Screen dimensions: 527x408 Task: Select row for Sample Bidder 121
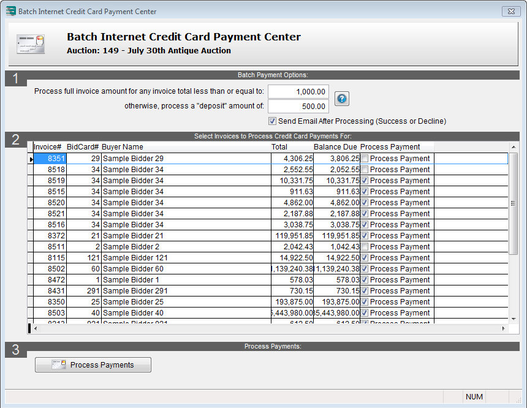tap(135, 258)
